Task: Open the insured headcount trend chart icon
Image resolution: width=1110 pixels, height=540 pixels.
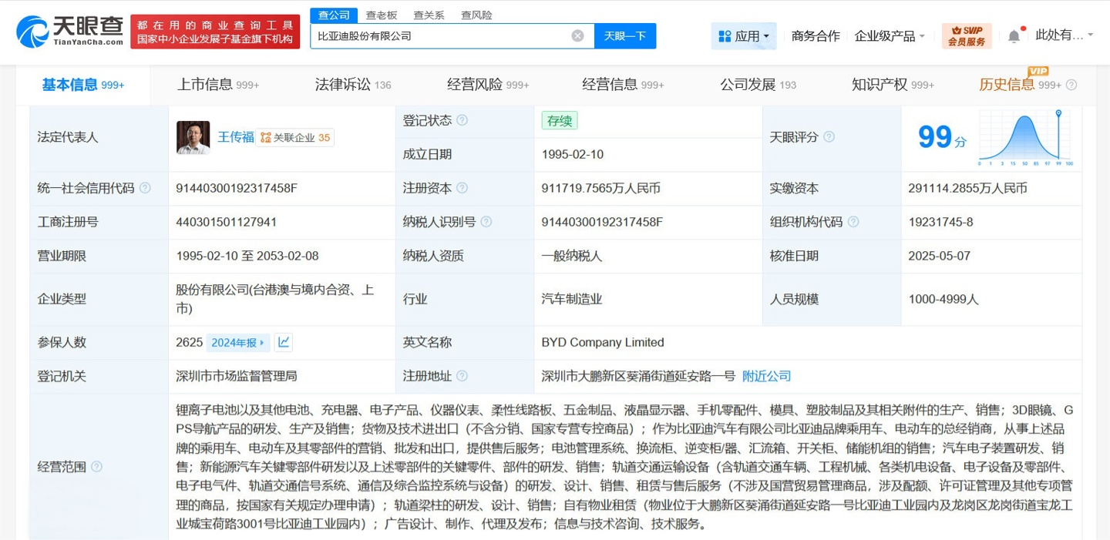Action: 284,342
